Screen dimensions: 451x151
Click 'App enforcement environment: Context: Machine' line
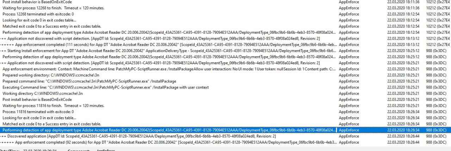[x=225, y=69]
